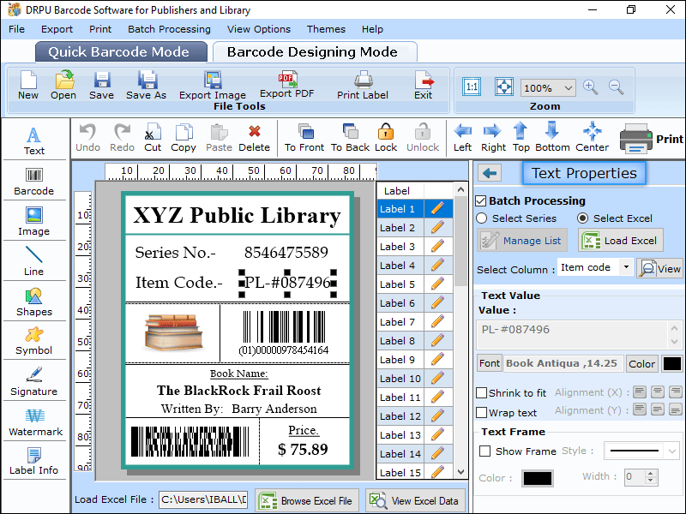Copy the selected object
Viewport: 686px width, 514px height.
pyautogui.click(x=184, y=138)
